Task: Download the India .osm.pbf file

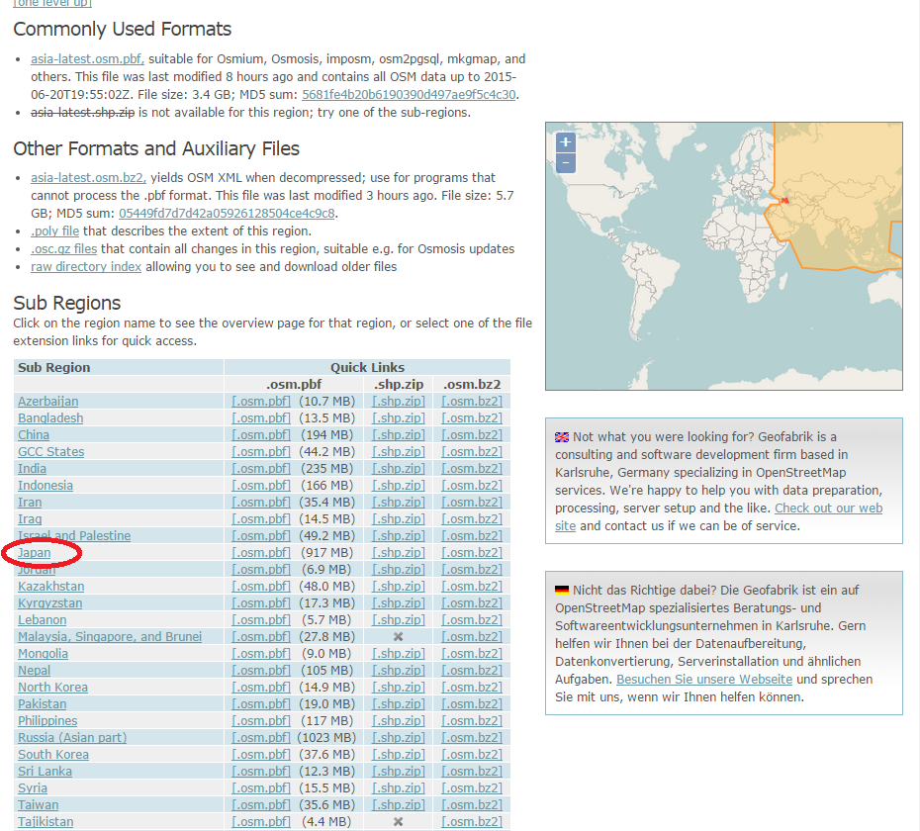Action: click(x=260, y=468)
